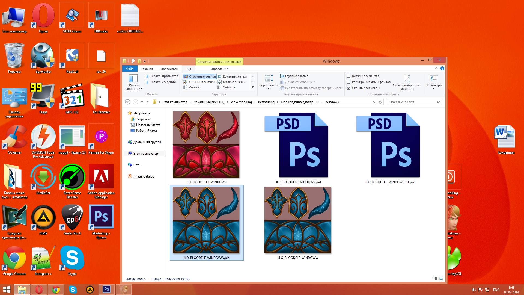Refresh the folder view

click(380, 102)
